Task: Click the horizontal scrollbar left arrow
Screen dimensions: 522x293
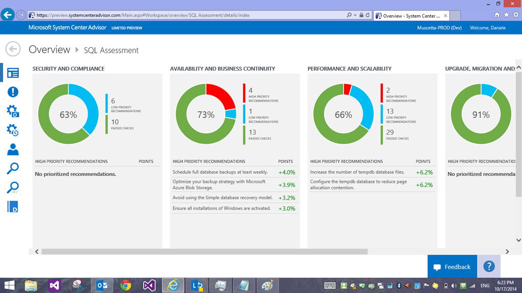Action: tap(37, 251)
